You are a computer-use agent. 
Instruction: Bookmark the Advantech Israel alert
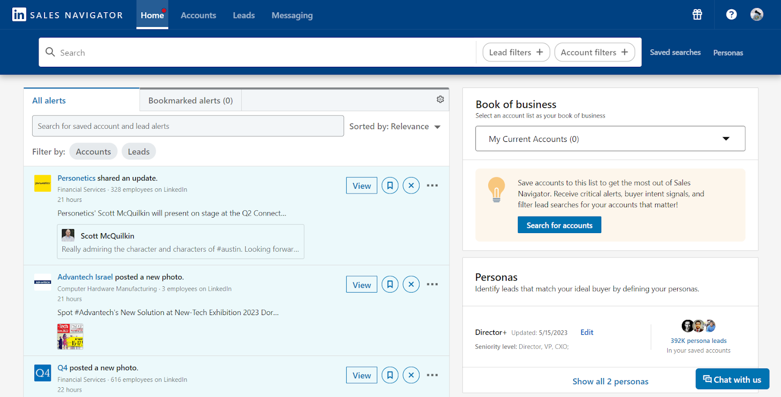click(390, 284)
